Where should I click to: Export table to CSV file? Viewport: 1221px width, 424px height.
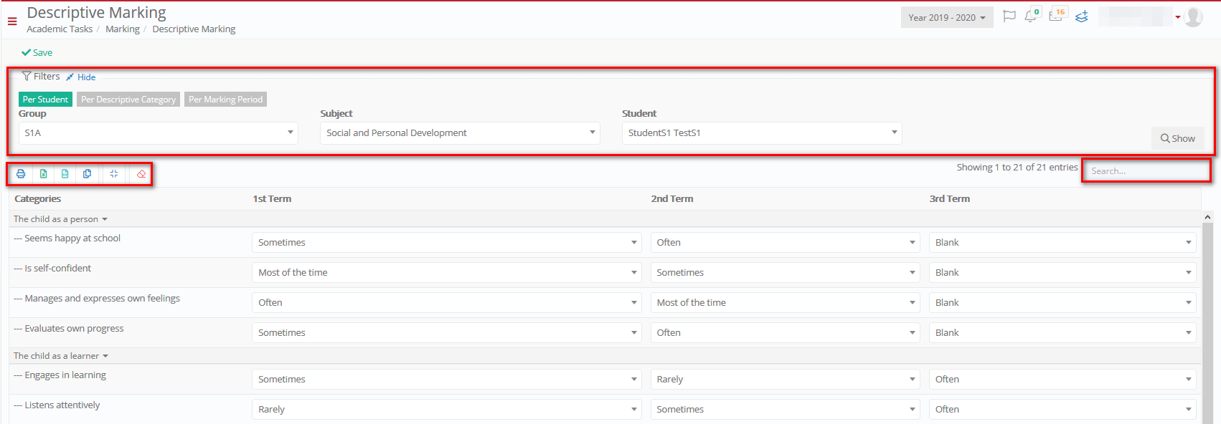tap(65, 174)
